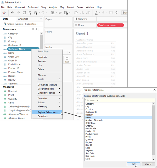Click the New worksheet icon
The height and width of the screenshot is (168, 157).
tap(53, 13)
